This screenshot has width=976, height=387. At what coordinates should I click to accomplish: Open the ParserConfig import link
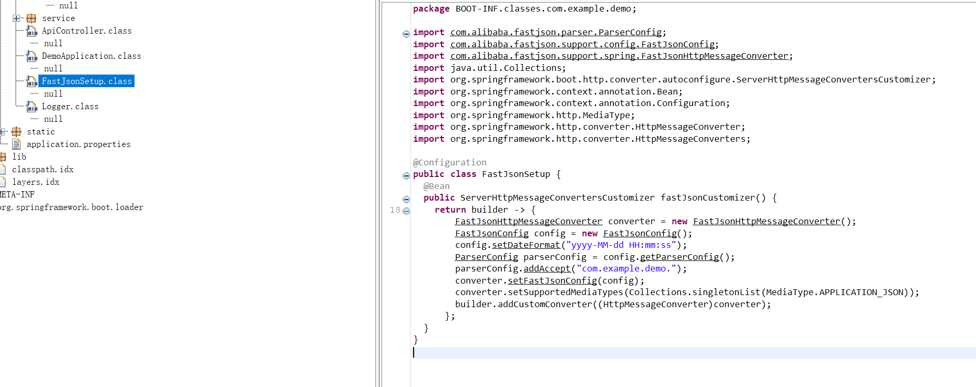pyautogui.click(x=556, y=33)
